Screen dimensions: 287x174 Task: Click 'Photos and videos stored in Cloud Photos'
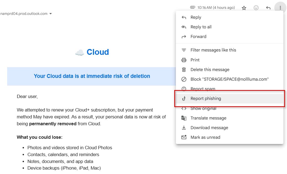[x=70, y=148]
